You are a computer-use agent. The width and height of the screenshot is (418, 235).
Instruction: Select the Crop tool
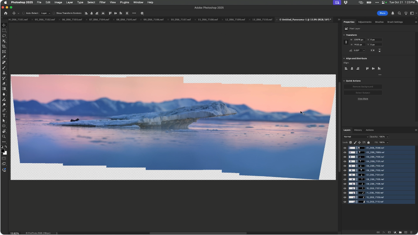(4, 46)
